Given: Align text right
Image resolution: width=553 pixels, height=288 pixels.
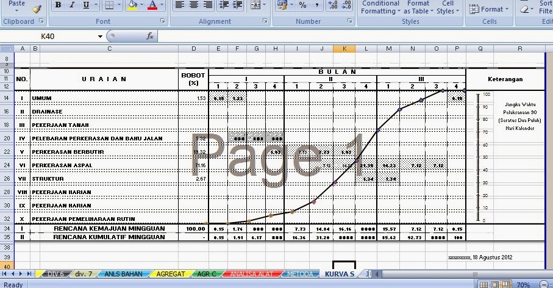Looking at the screenshot, I should [208, 5].
